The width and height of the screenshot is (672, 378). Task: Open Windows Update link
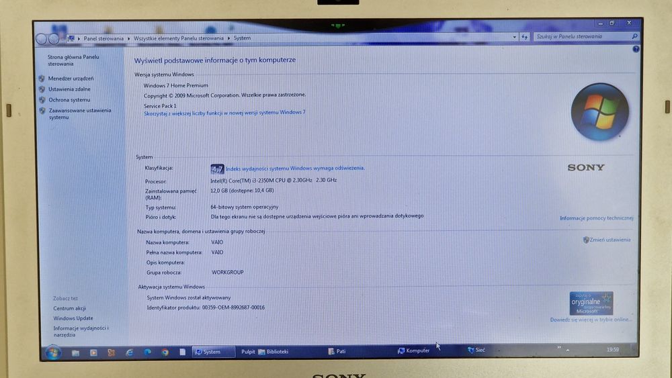coord(73,318)
